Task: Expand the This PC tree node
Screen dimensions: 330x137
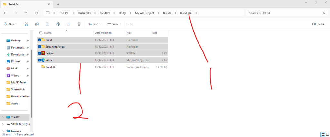Action: [3, 117]
